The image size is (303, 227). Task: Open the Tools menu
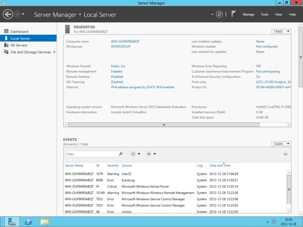coord(264,14)
